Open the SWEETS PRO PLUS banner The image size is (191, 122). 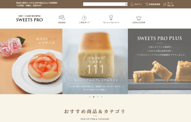[159, 61]
